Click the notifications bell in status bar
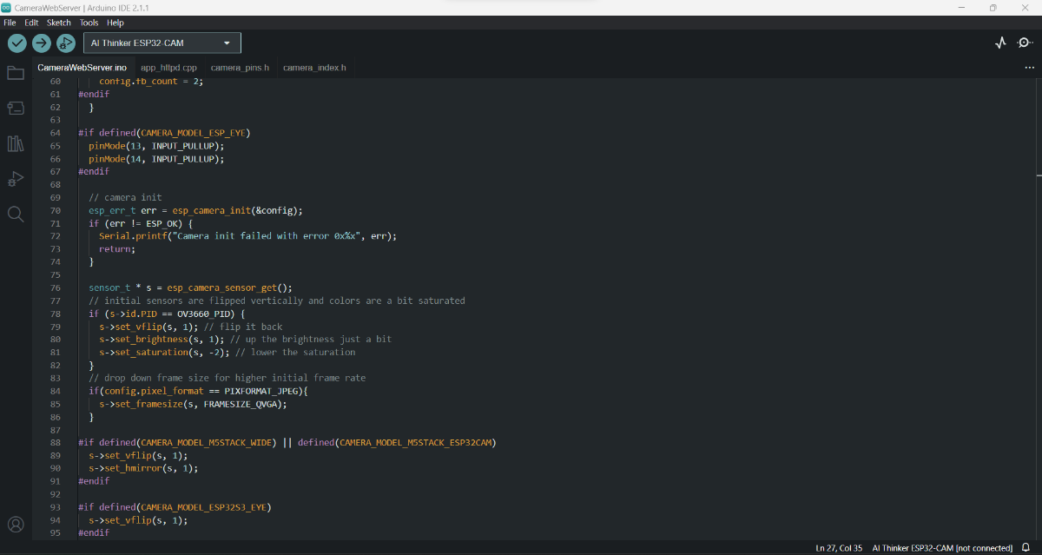This screenshot has width=1042, height=555. (1026, 548)
